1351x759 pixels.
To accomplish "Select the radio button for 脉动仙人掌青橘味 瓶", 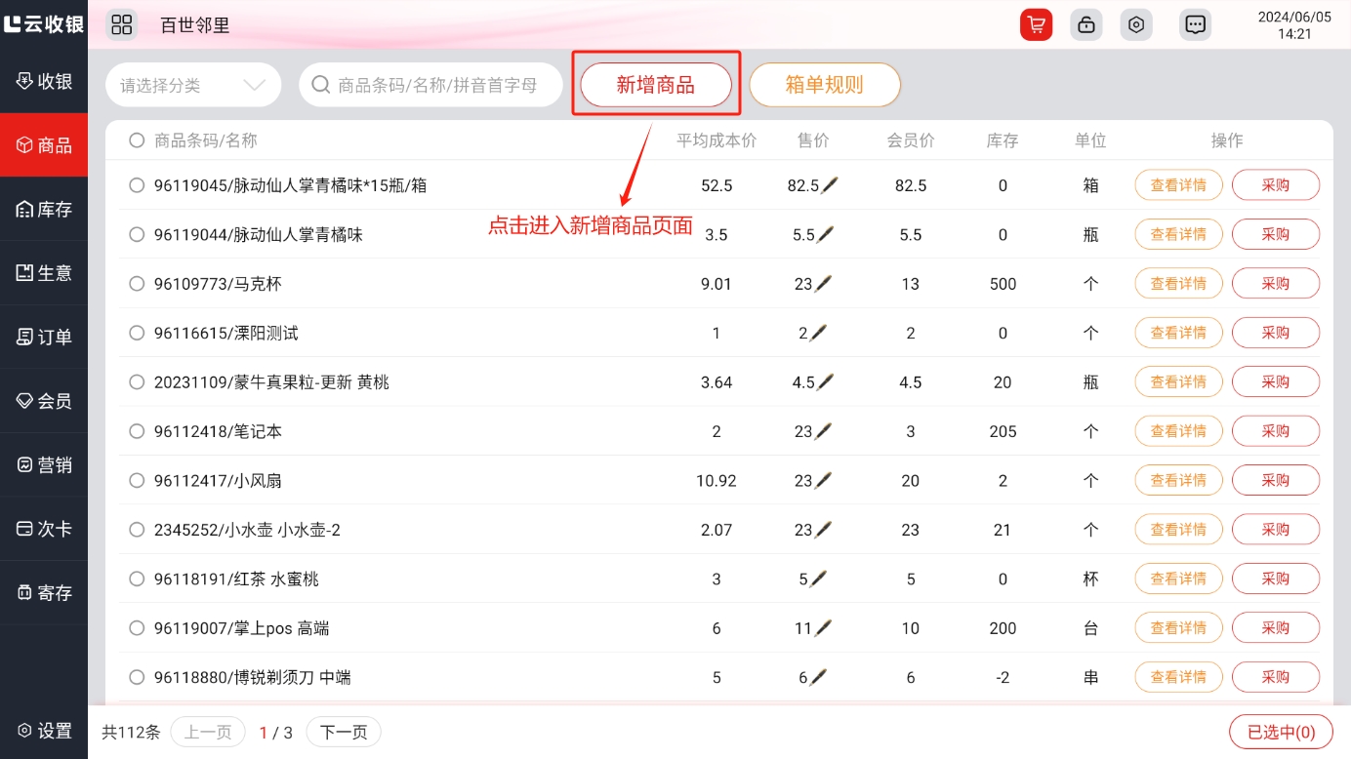I will (x=137, y=234).
